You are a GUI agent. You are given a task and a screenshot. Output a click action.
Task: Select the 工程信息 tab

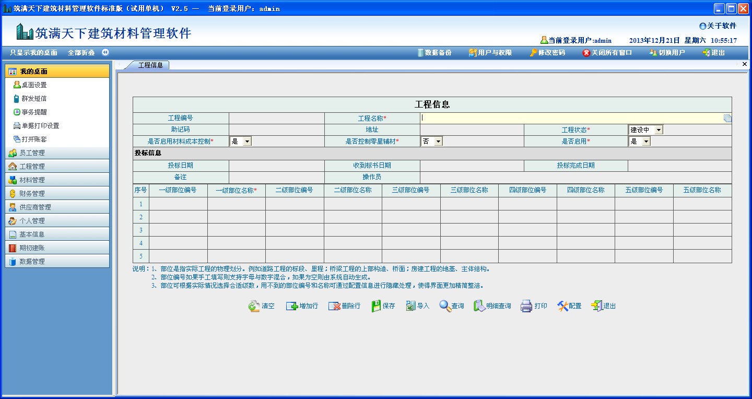[x=150, y=65]
